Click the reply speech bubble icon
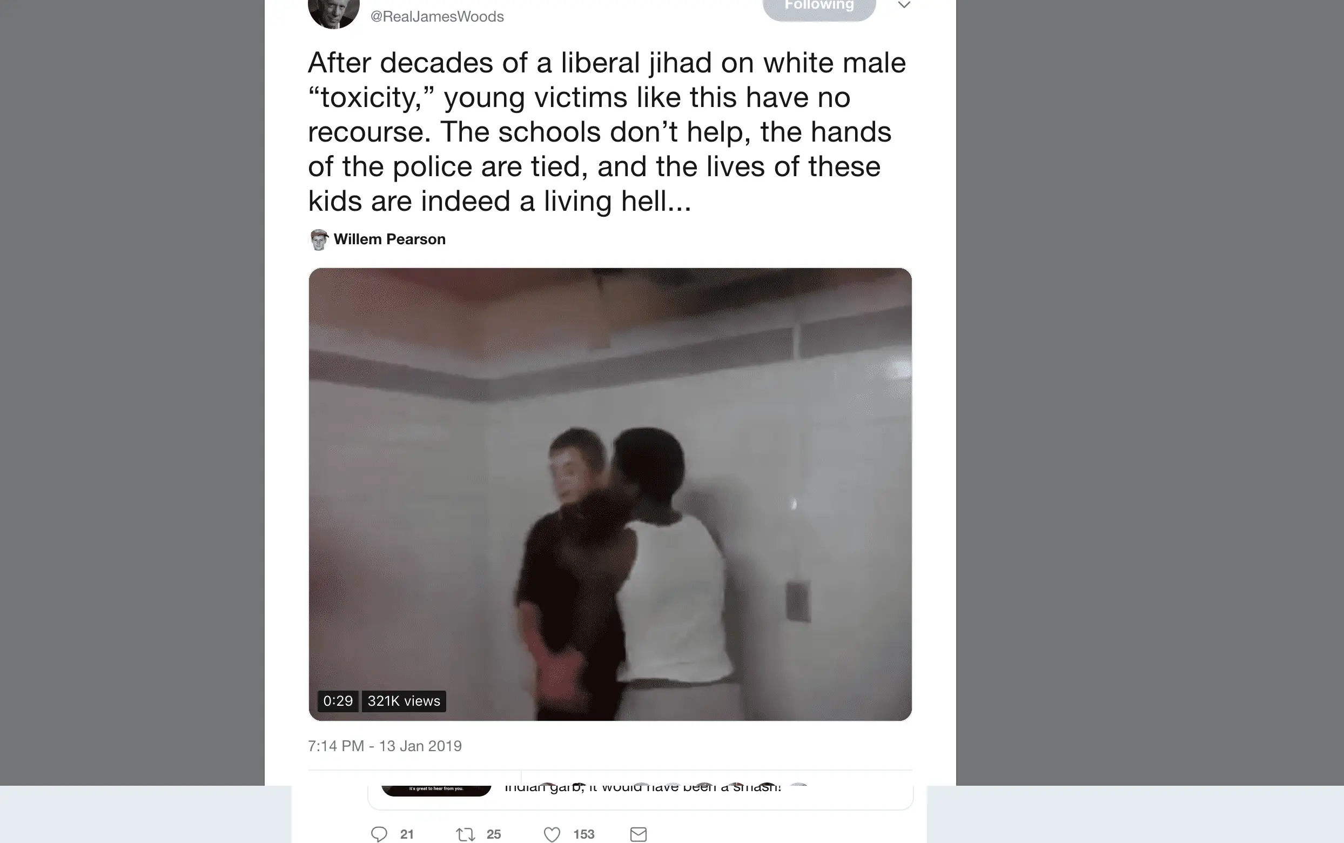The image size is (1344, 843). click(379, 834)
